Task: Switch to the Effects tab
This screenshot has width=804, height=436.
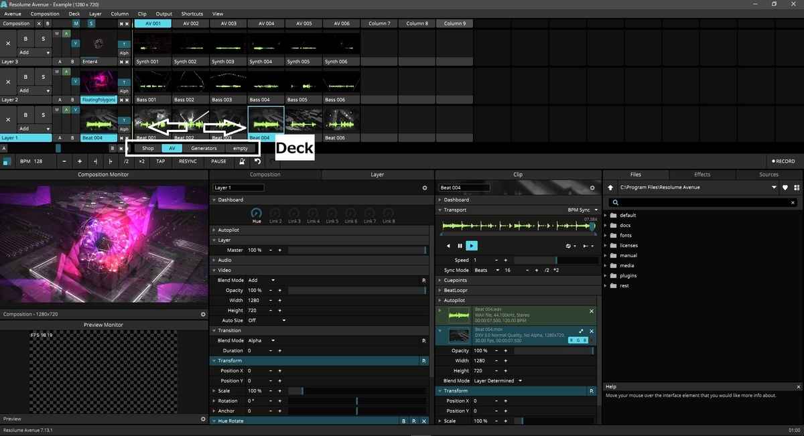Action: 702,175
